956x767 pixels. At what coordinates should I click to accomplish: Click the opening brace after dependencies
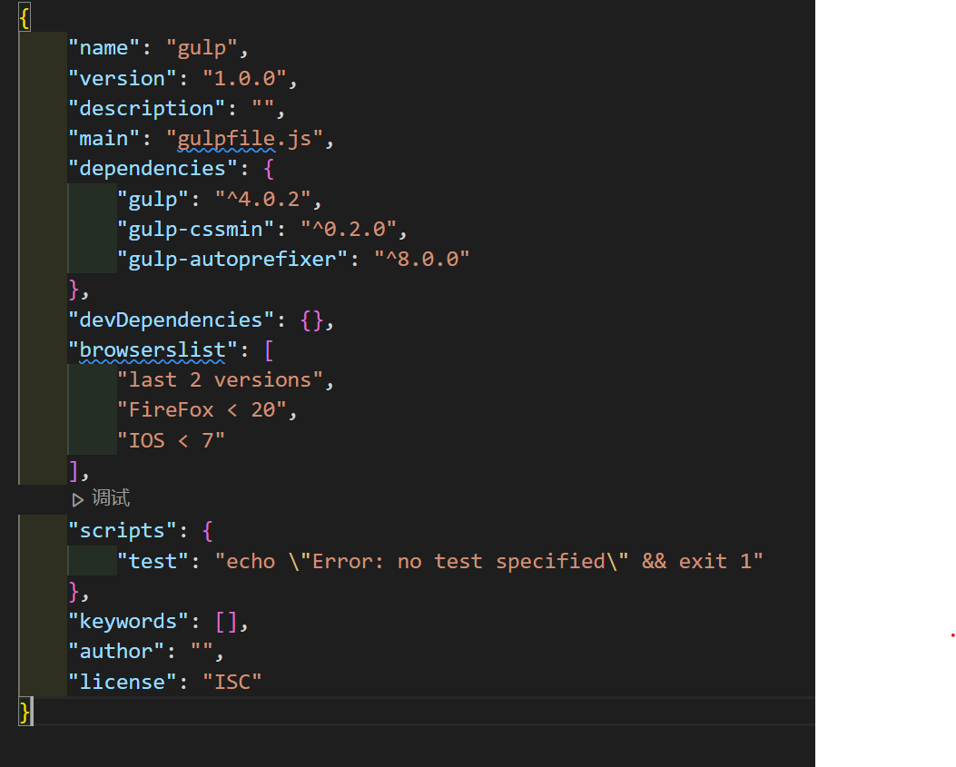pyautogui.click(x=269, y=169)
